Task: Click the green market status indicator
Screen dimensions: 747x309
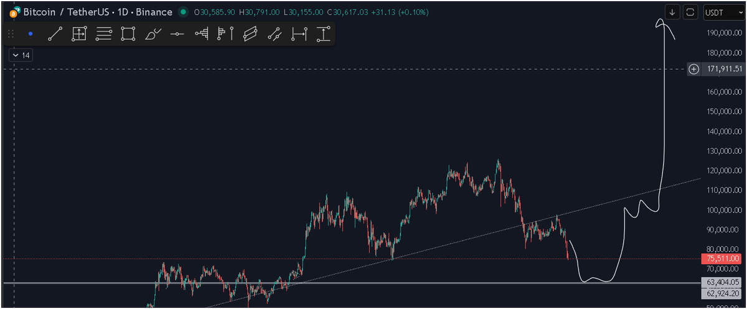Action: click(x=182, y=12)
